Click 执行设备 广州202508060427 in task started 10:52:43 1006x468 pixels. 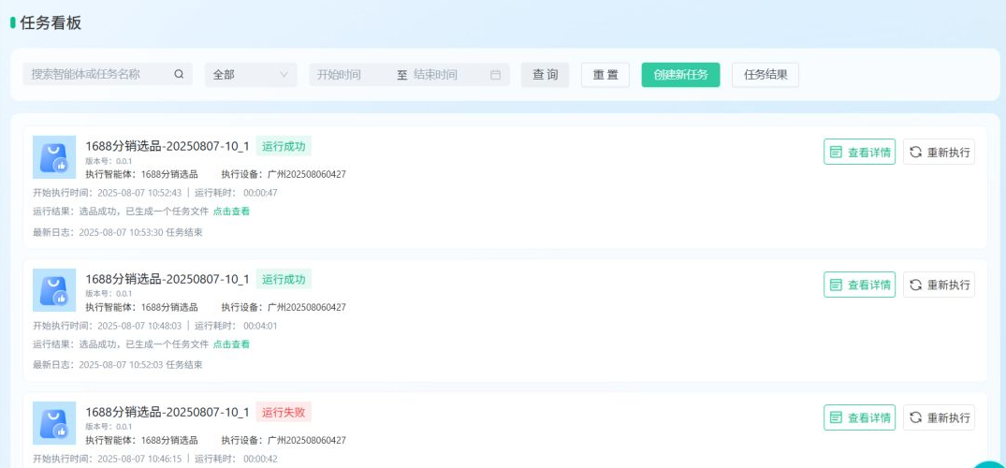tap(284, 174)
